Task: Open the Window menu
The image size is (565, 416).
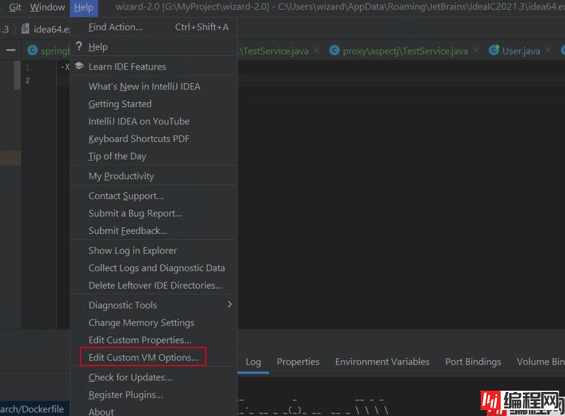Action: click(x=48, y=7)
